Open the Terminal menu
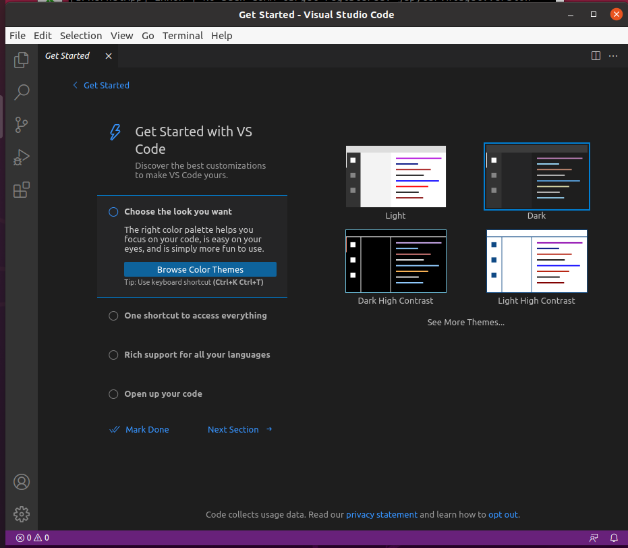This screenshot has height=548, width=628. 183,36
